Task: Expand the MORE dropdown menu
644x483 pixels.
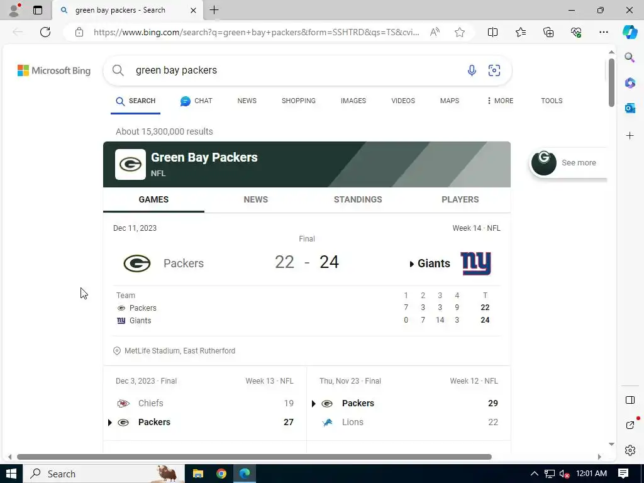Action: tap(500, 101)
